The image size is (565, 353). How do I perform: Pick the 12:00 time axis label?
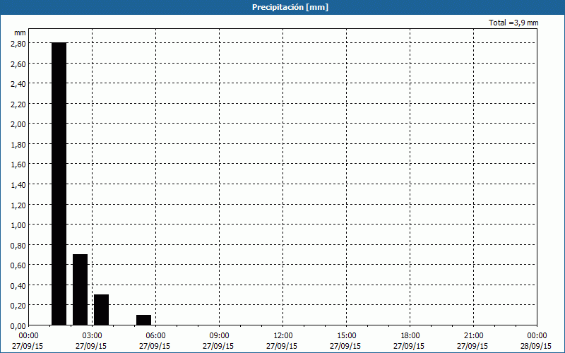coord(283,336)
